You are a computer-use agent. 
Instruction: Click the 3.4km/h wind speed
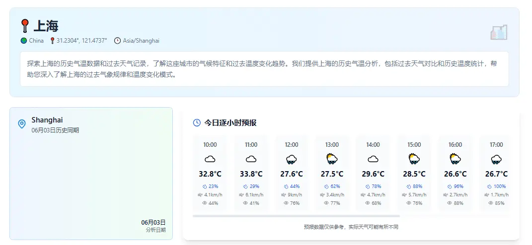pyautogui.click(x=335, y=195)
